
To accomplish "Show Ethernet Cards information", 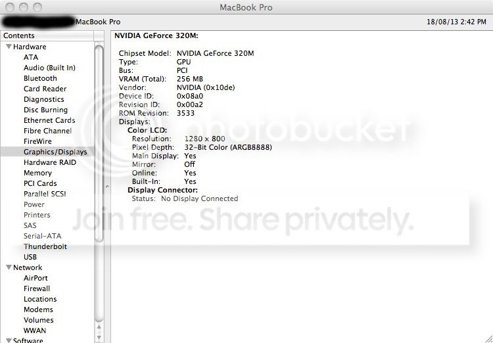I will 49,120.
